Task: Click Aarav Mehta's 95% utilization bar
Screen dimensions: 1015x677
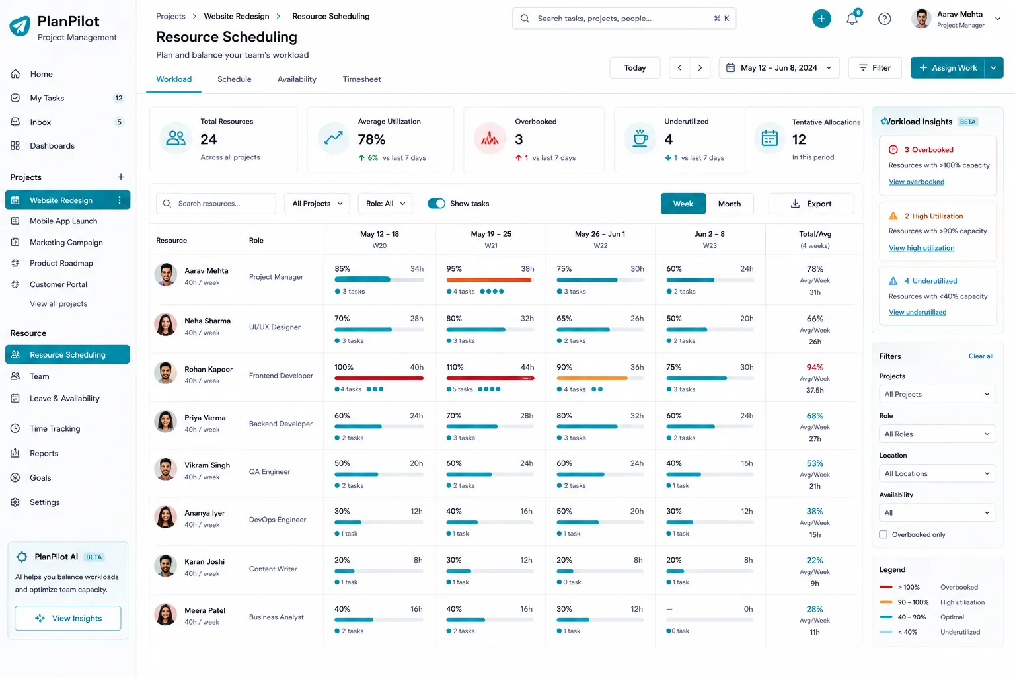Action: [490, 280]
